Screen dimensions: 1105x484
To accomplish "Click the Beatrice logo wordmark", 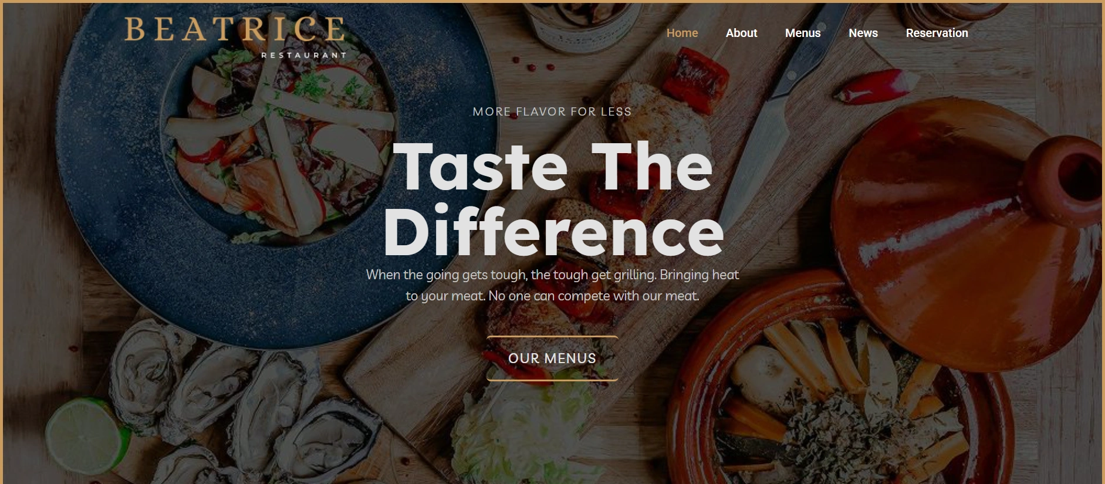I will 235,29.
